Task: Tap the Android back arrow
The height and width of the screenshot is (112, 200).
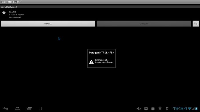Action: [6, 109]
